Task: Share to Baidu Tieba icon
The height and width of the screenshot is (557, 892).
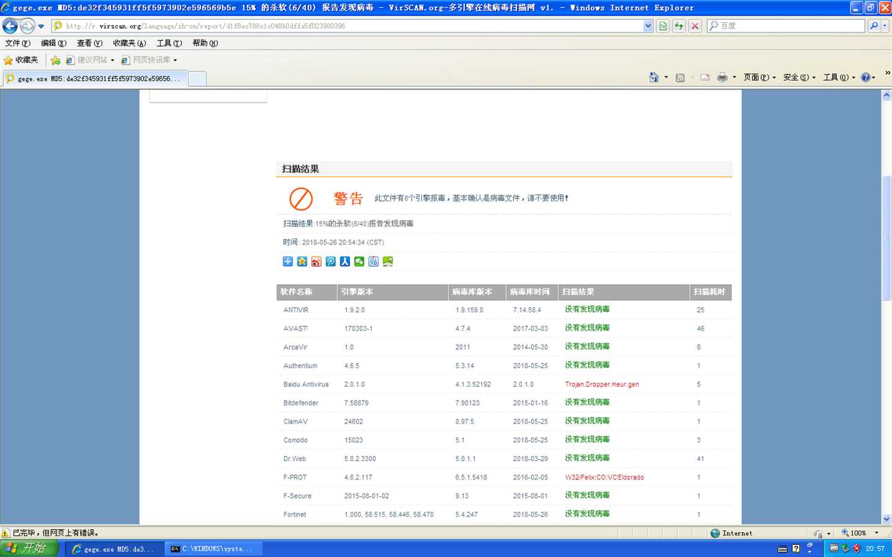Action: (373, 262)
